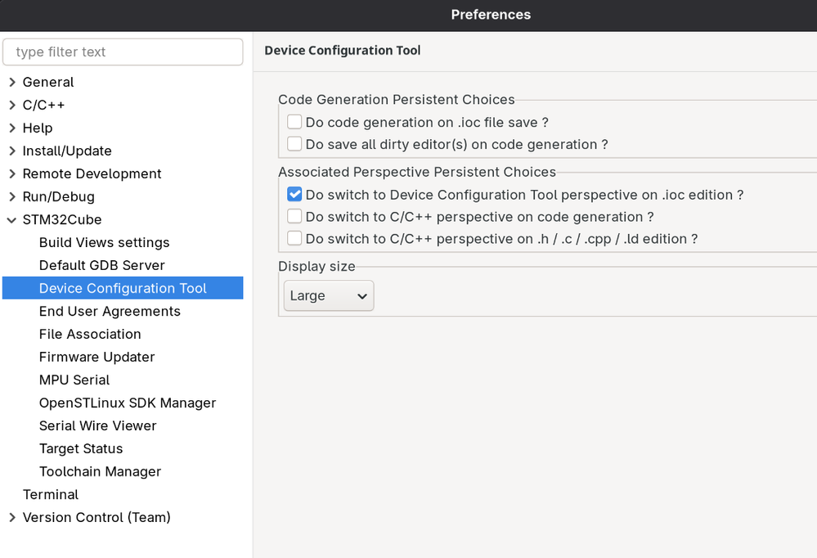Open Firmware Updater preferences
Viewport: 817px width, 558px height.
[97, 358]
